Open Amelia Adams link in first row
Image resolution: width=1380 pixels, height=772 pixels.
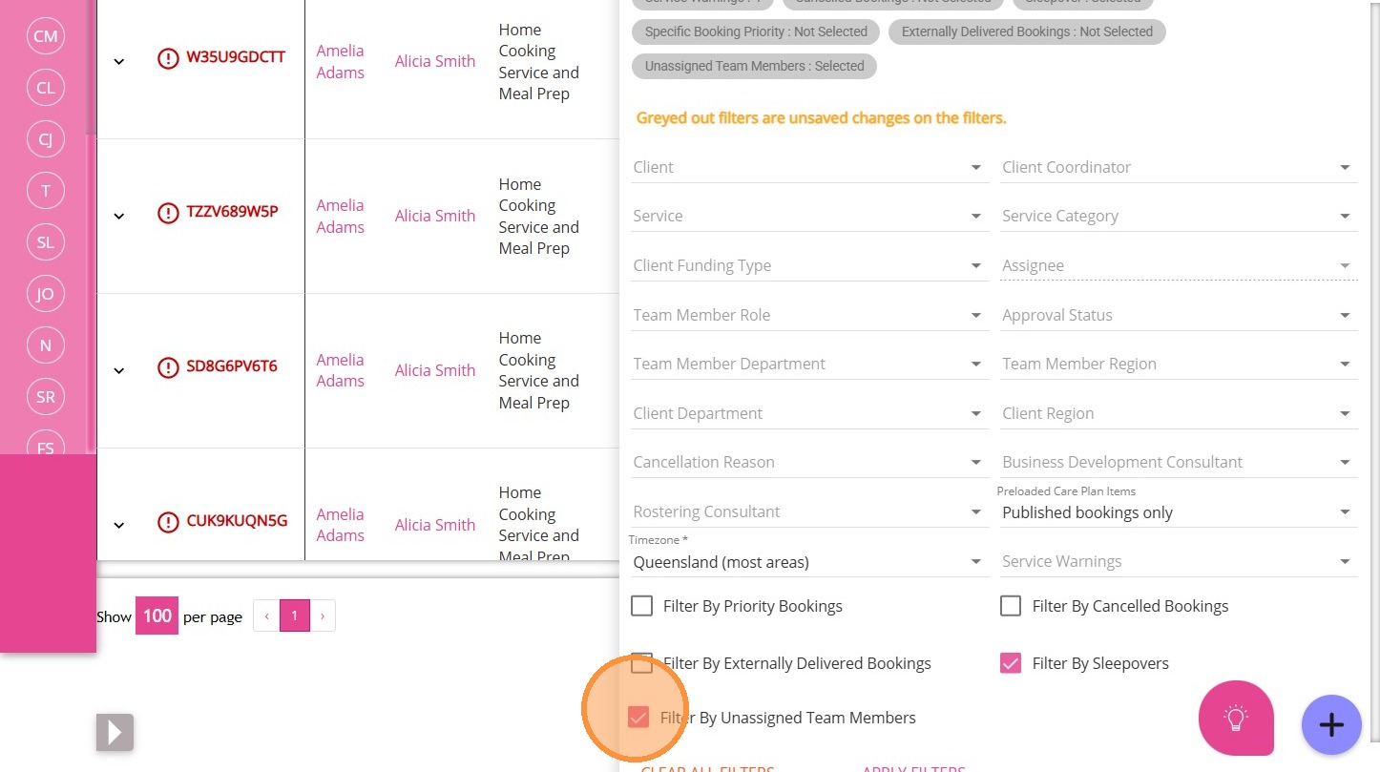tap(341, 62)
